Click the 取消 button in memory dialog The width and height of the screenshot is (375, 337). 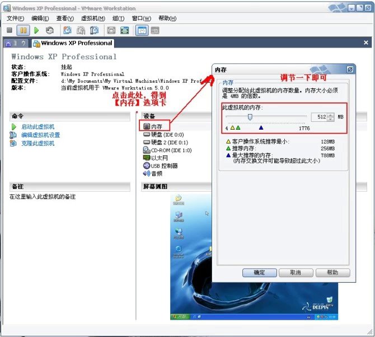click(x=295, y=273)
